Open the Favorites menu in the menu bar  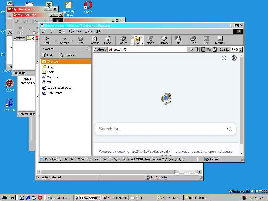(75, 31)
